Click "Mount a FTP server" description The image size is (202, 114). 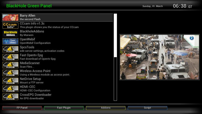pyautogui.click(x=32, y=83)
